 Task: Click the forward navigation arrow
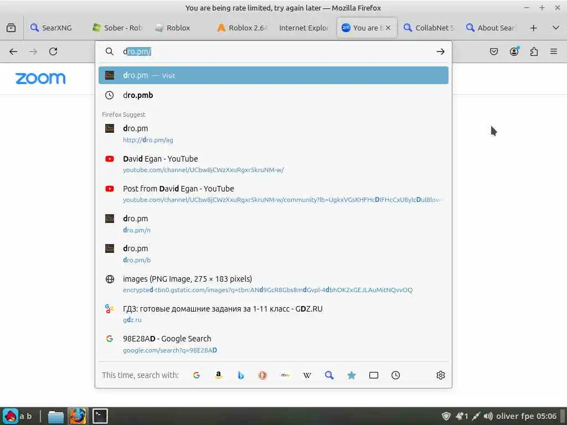(33, 51)
